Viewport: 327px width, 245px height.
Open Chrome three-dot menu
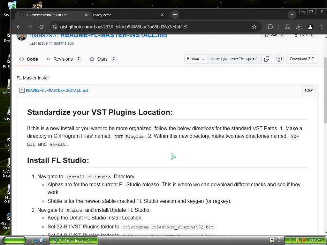322,27
